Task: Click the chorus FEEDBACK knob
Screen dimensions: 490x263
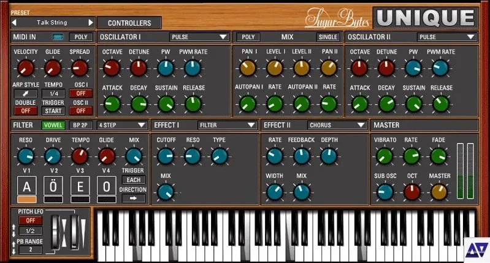Action: [302, 156]
